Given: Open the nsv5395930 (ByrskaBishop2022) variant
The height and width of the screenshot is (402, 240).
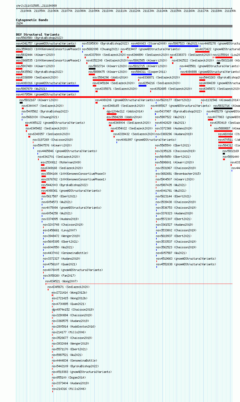Looking at the screenshot, I should 105,44.
